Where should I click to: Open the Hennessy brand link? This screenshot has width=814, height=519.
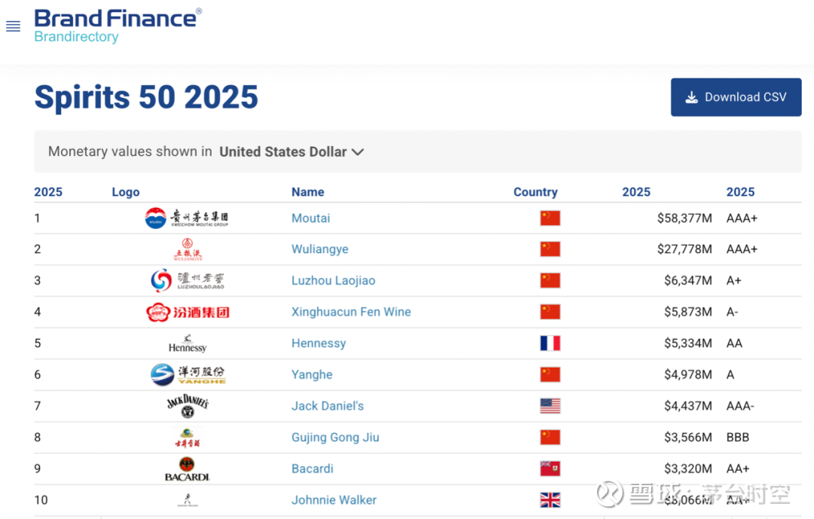pyautogui.click(x=319, y=343)
